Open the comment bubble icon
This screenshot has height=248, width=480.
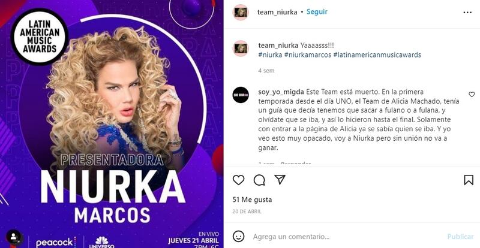click(x=259, y=180)
